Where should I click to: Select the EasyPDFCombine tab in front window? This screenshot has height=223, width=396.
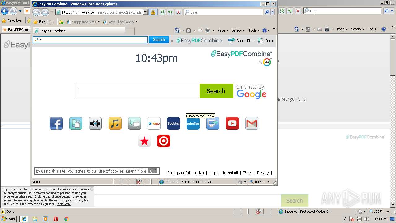tap(79, 31)
